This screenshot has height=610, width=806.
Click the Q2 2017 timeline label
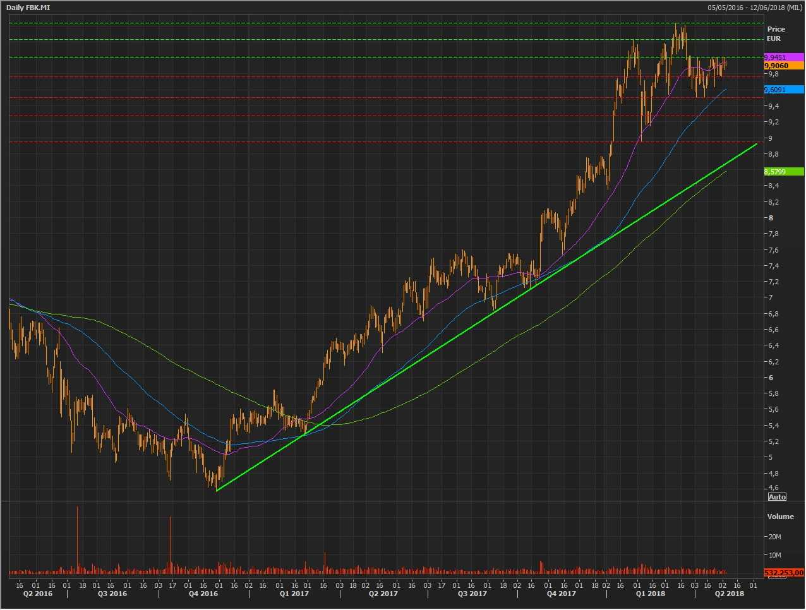(383, 594)
